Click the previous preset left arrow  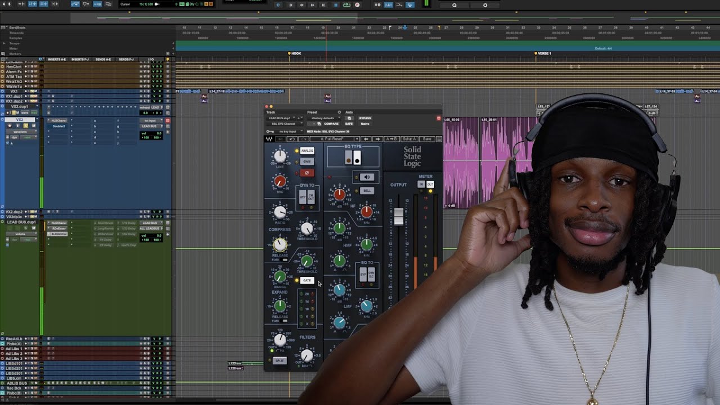[x=366, y=139]
